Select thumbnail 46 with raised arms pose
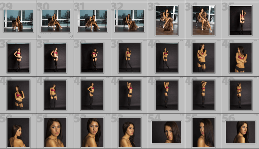Viewport: 259px width, 149px height. coord(129,95)
